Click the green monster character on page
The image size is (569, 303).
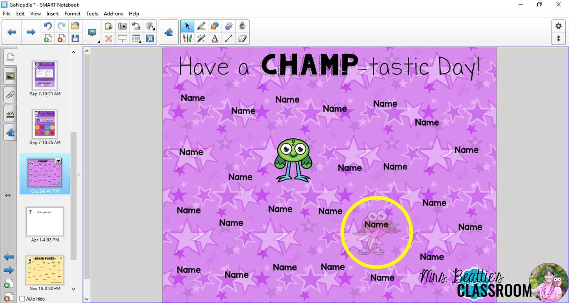[293, 160]
